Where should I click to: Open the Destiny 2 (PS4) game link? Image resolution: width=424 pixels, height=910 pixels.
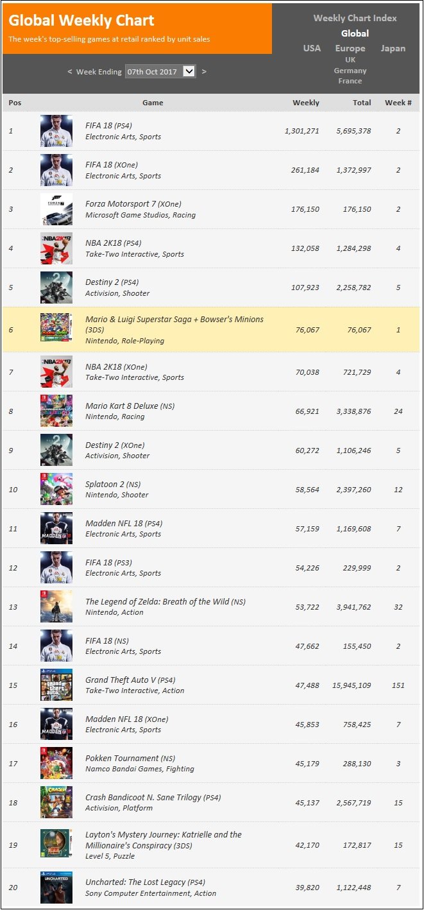click(112, 282)
